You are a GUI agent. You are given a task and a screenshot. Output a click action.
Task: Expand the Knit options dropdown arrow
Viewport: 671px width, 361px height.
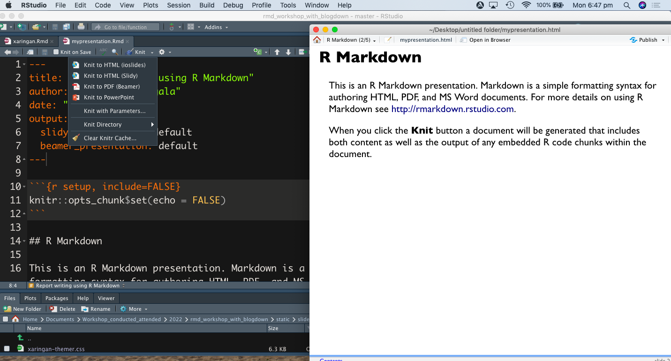point(152,52)
